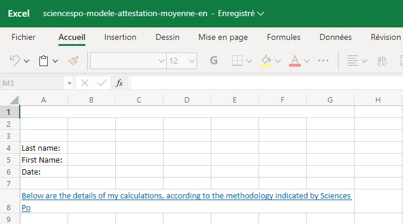Select column E header
The image size is (403, 224).
235,100
